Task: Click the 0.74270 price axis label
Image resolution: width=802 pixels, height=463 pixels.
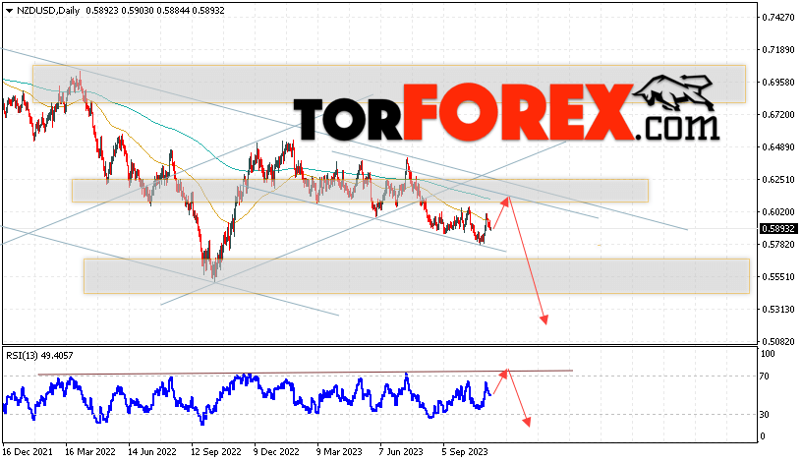Action: [x=778, y=18]
